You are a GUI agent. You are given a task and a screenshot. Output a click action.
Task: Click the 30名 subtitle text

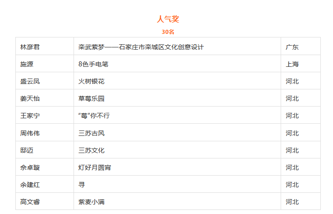tap(168, 32)
